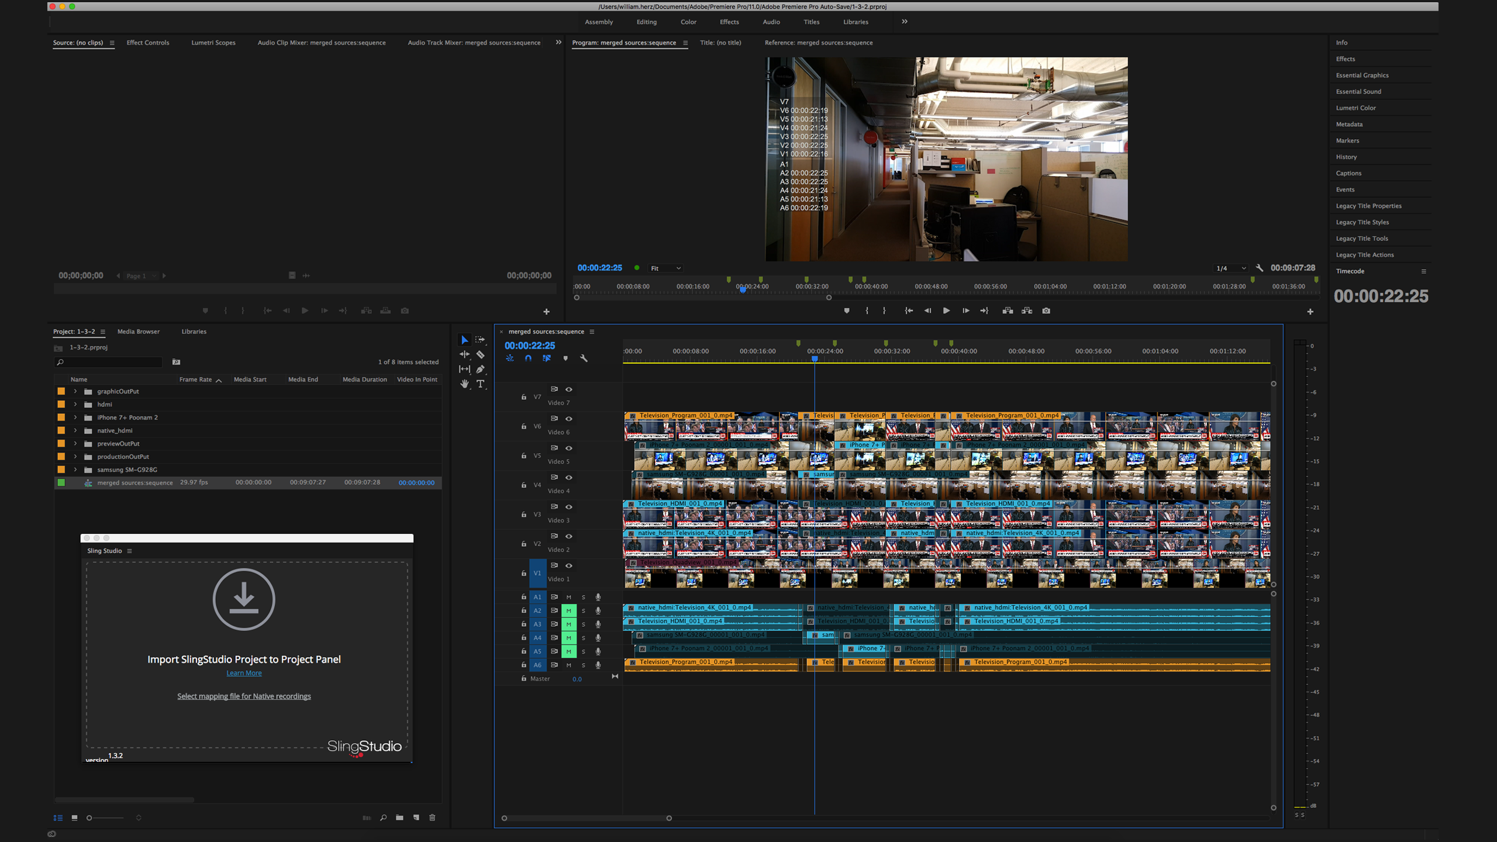
Task: Click the project panel search field
Action: [111, 362]
